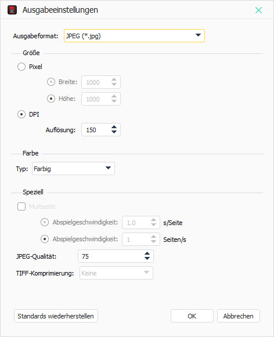
Task: Decrease Höhe with the down arrow
Action: (x=114, y=102)
